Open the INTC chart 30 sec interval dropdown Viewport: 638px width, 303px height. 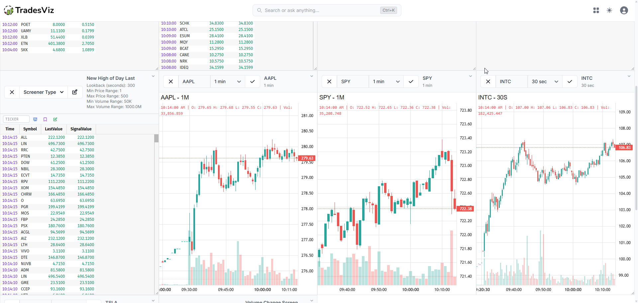[x=545, y=81]
